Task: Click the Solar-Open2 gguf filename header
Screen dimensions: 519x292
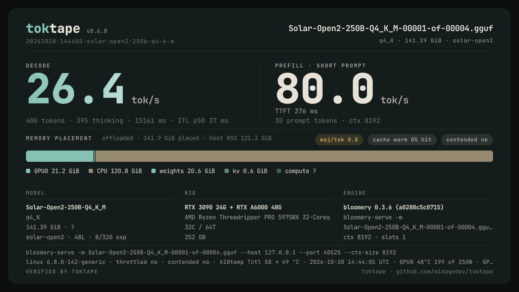Action: [391, 29]
